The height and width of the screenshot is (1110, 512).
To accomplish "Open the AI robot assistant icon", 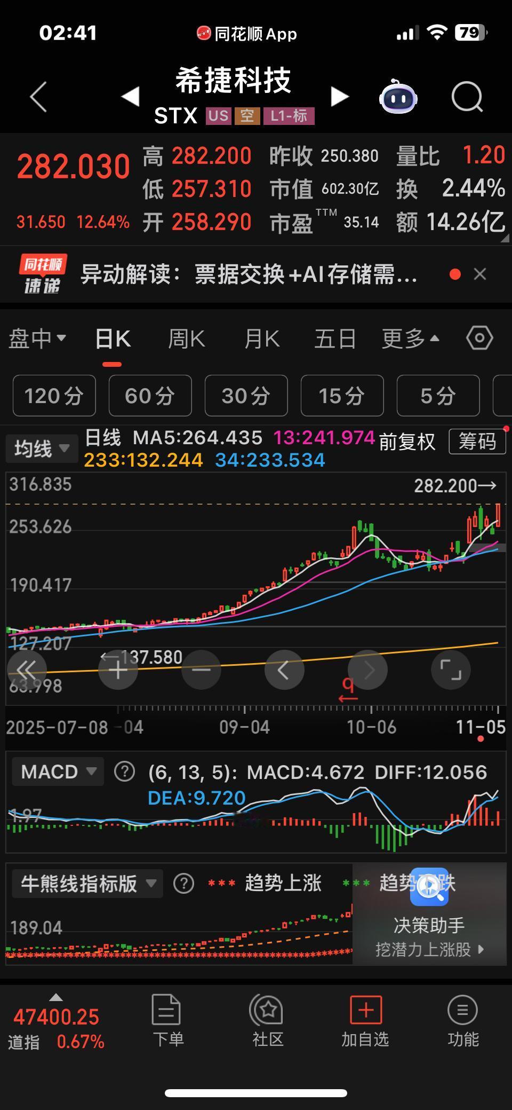I will click(x=398, y=97).
